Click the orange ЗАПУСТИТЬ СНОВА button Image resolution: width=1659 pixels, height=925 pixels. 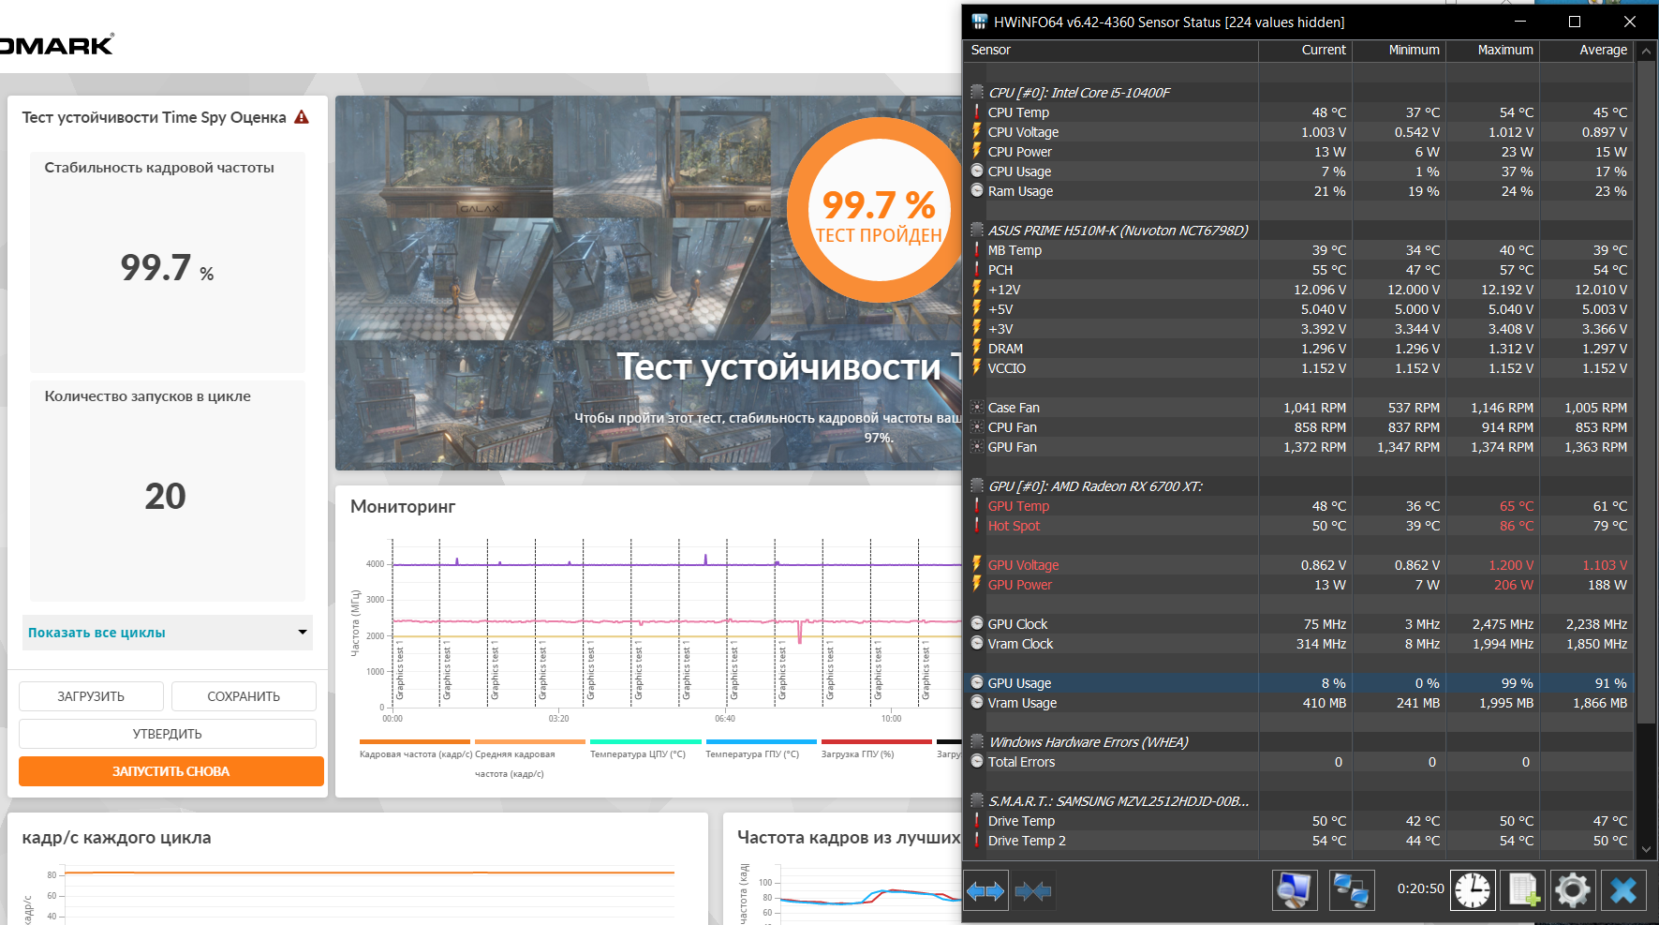[171, 771]
